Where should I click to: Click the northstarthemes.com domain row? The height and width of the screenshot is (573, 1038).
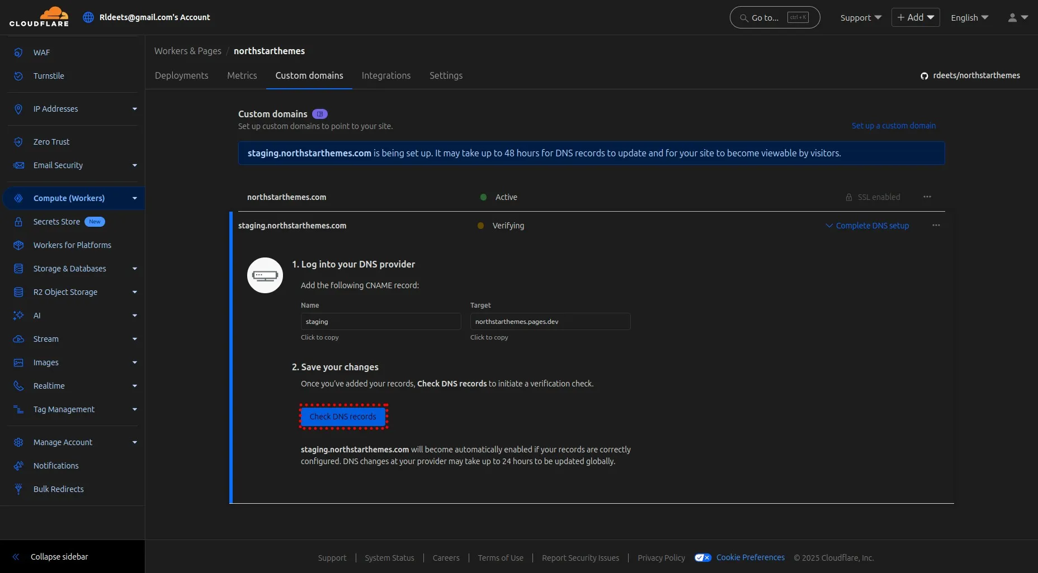[592, 197]
